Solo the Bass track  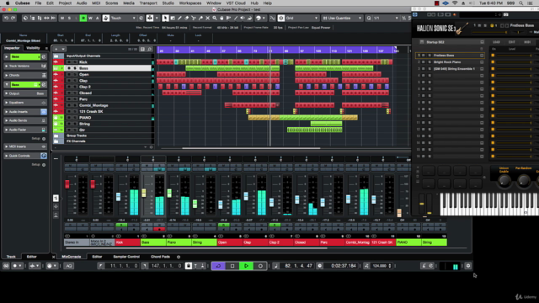point(75,68)
